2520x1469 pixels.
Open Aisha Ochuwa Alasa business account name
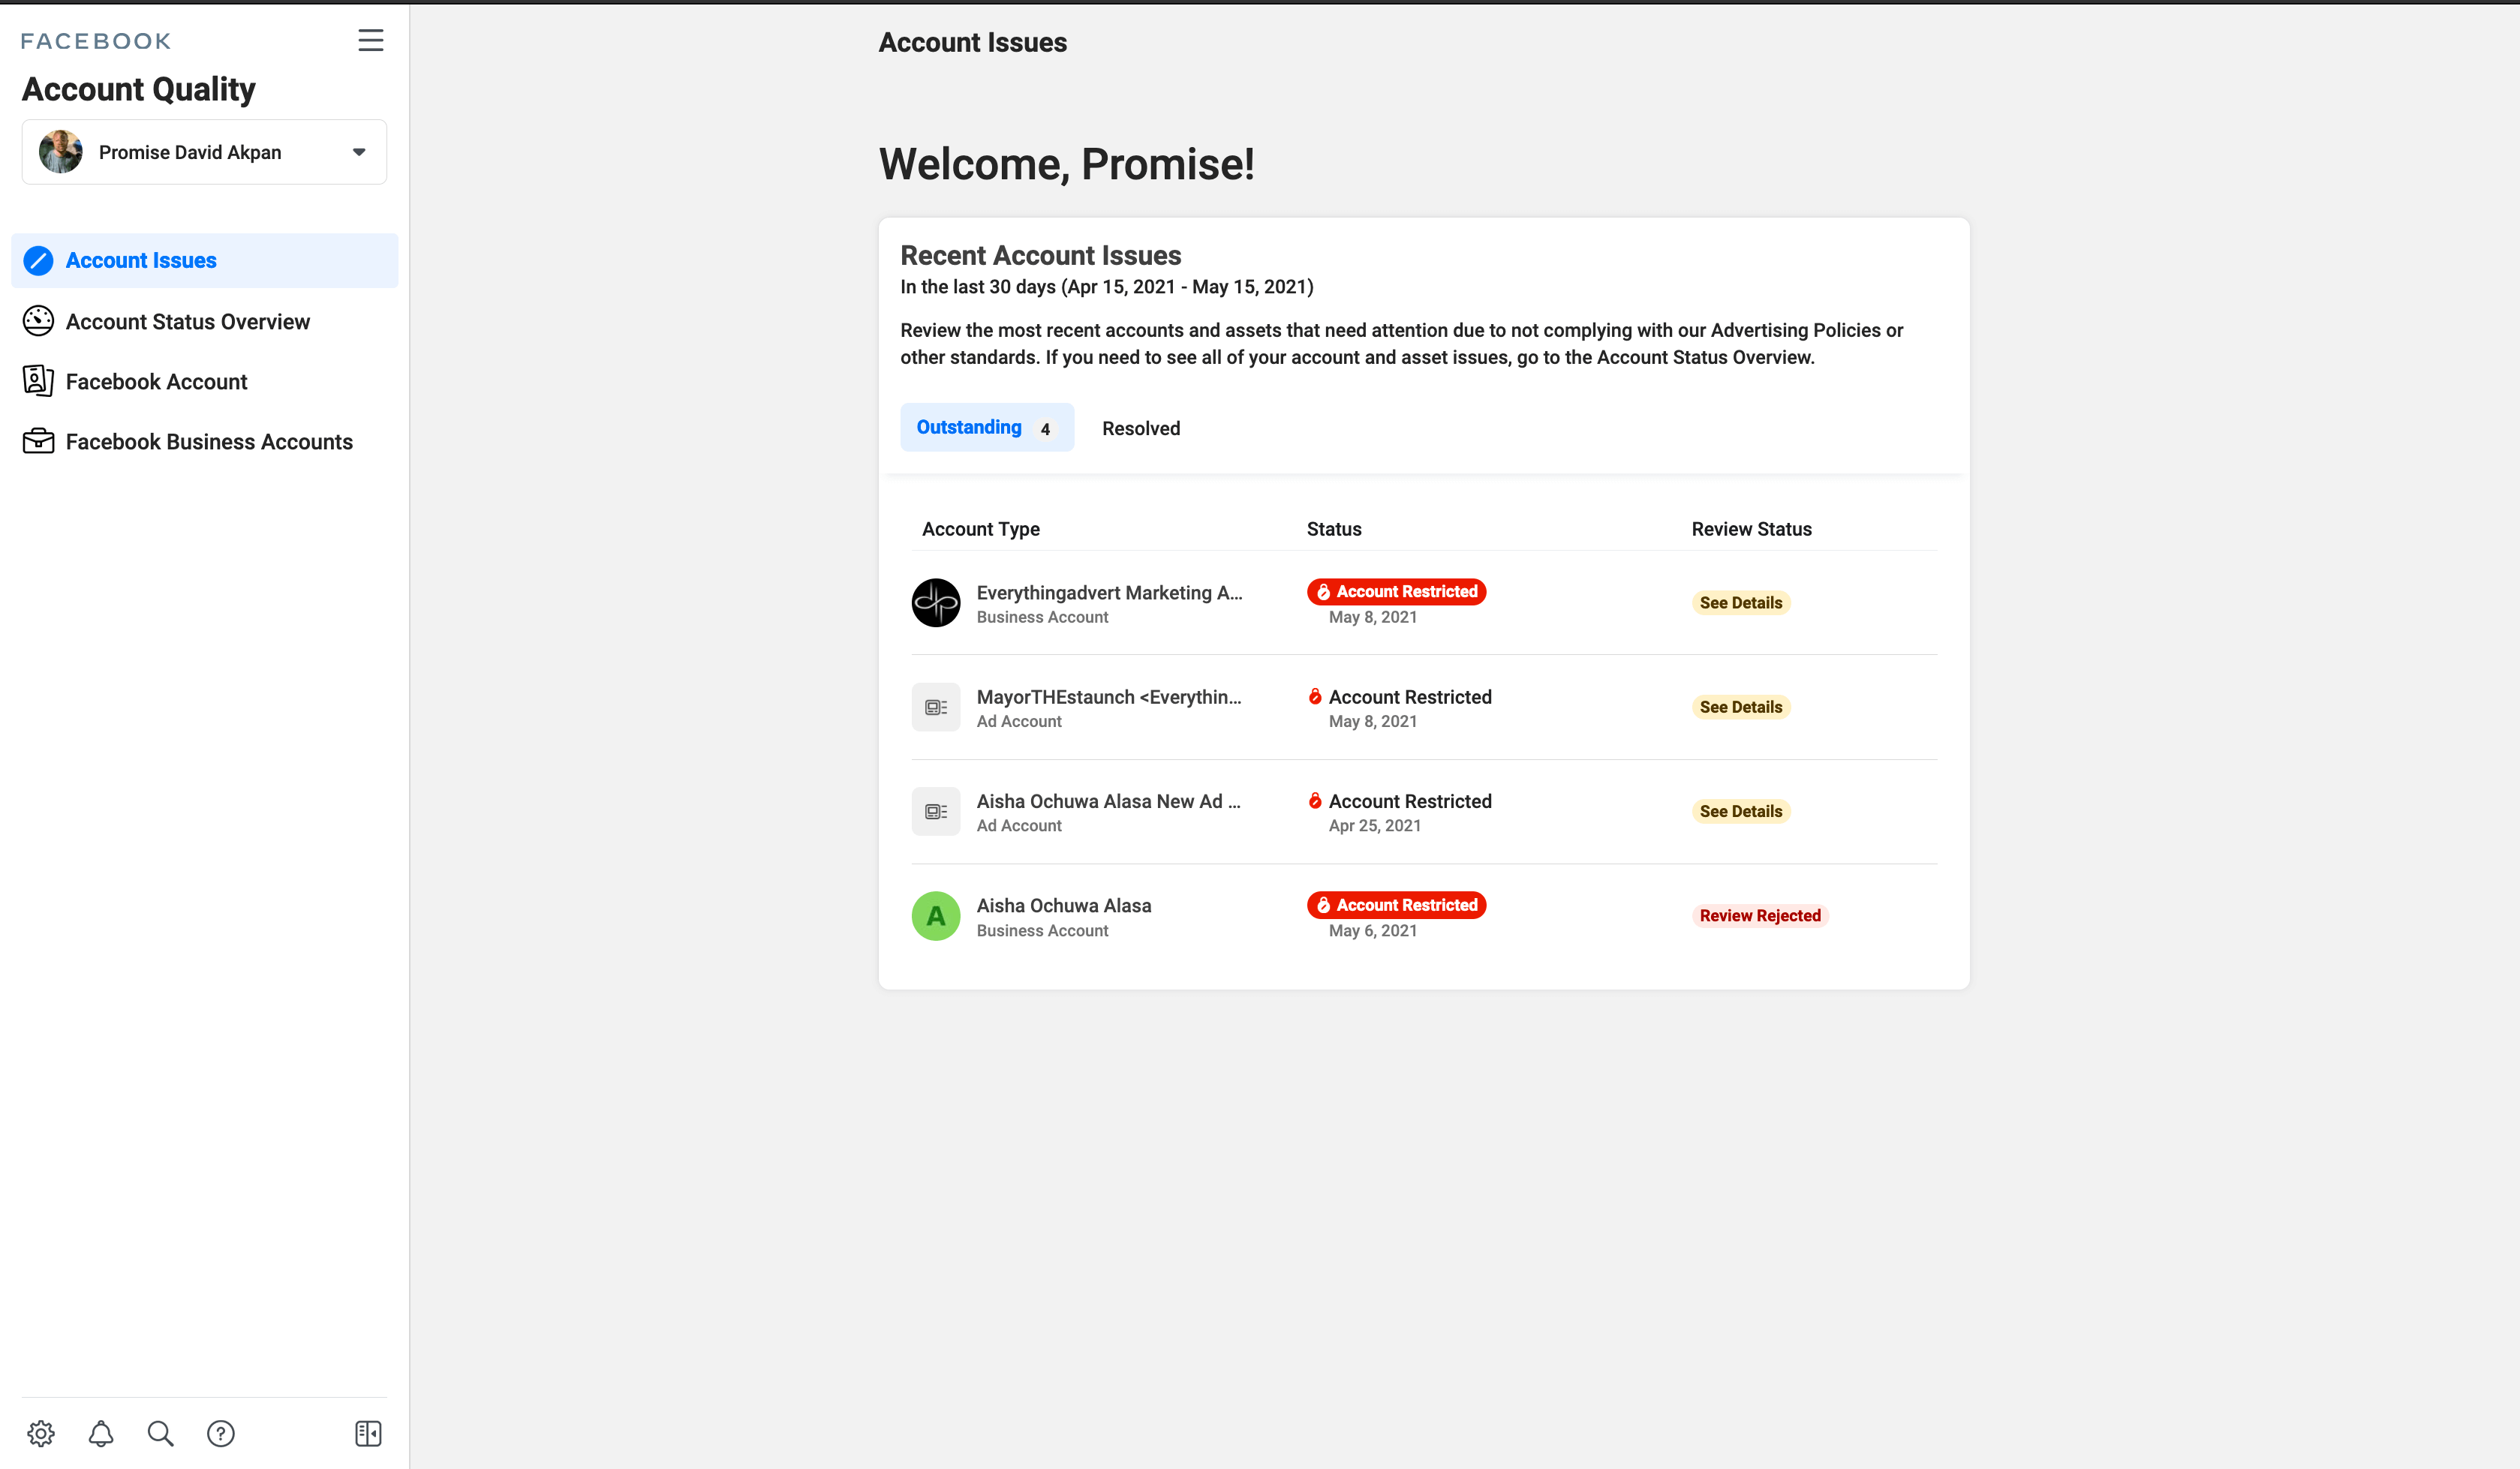[x=1064, y=906]
